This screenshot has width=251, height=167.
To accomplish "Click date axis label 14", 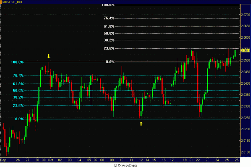I will coord(147,160).
